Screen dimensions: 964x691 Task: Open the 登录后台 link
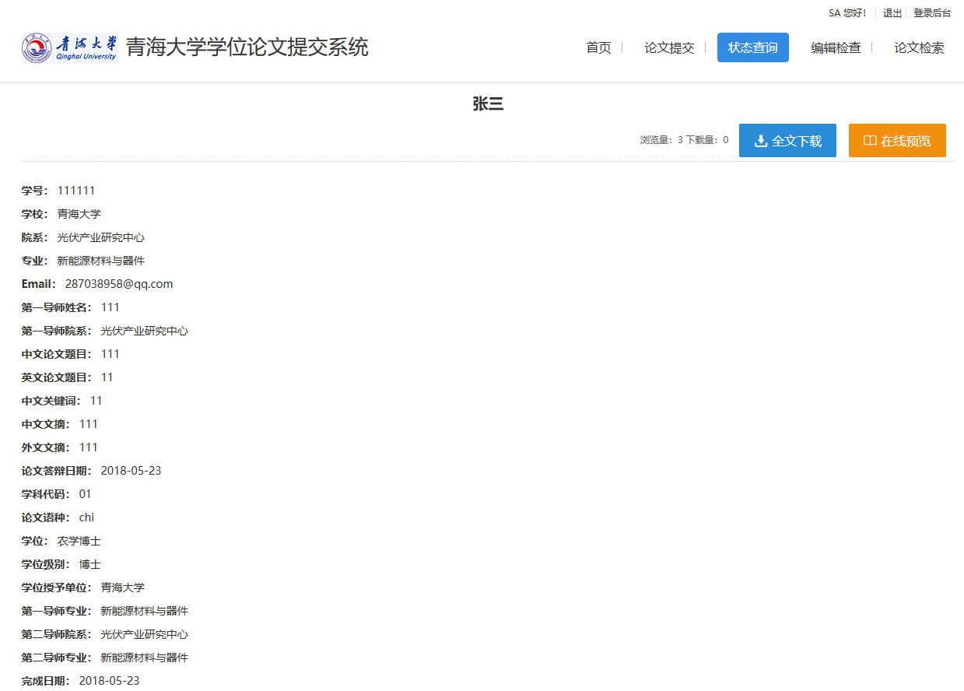pos(931,13)
